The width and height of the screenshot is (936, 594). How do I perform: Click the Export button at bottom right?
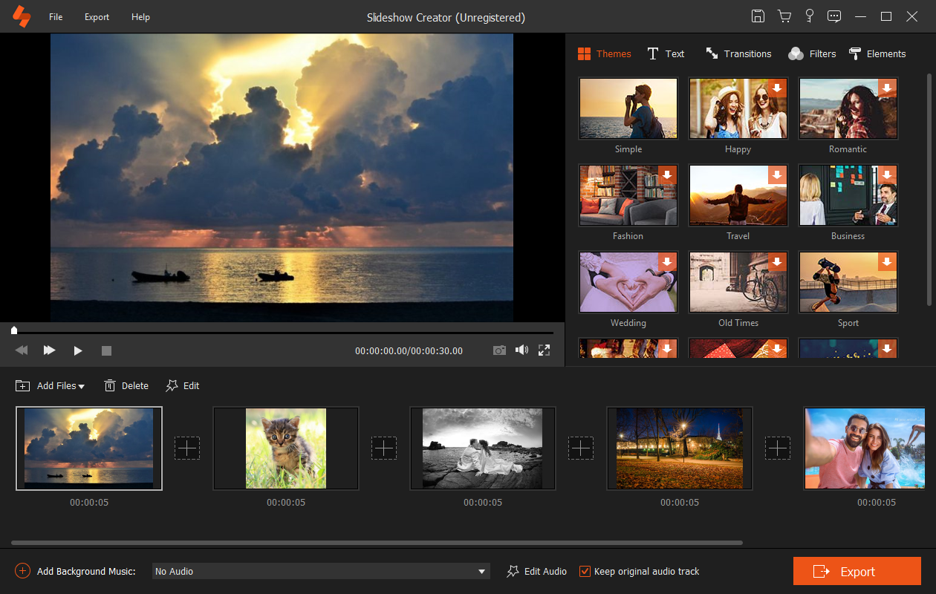pos(857,571)
